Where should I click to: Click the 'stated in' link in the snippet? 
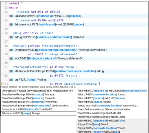(38, 98)
